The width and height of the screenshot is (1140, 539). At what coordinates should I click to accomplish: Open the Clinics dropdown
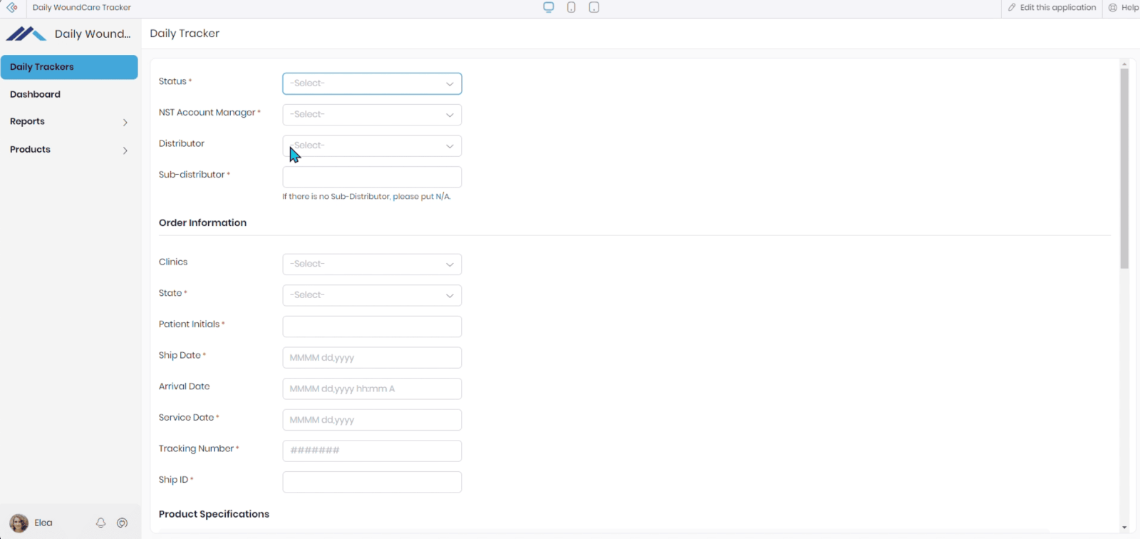point(372,265)
